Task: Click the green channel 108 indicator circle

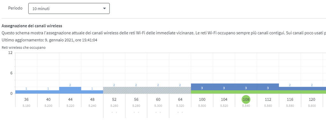Action: click(246, 99)
